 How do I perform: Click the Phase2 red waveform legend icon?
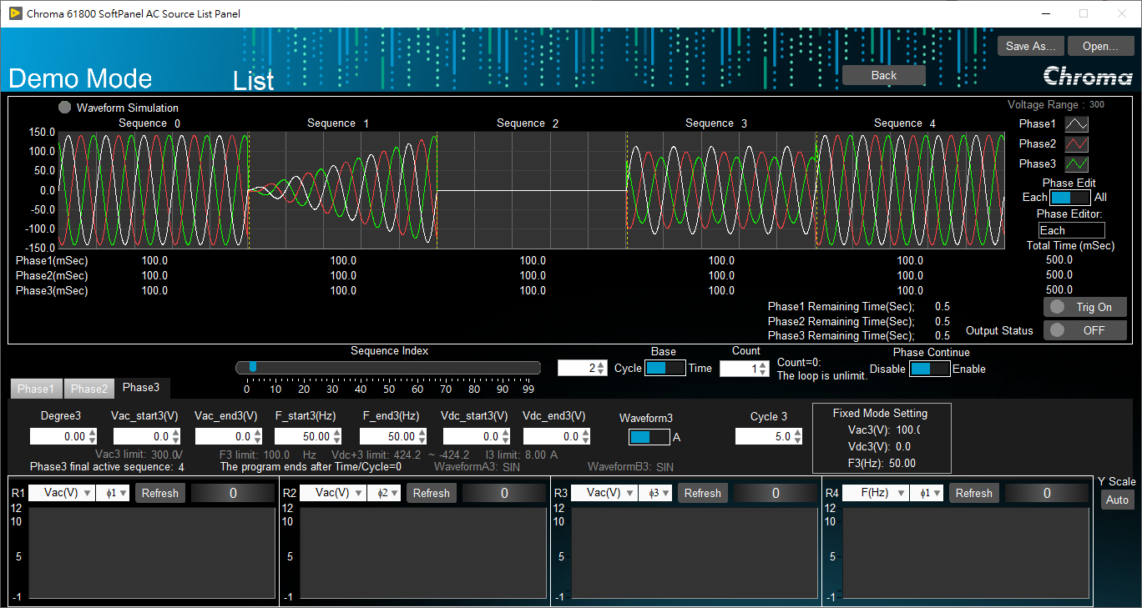pos(1077,144)
